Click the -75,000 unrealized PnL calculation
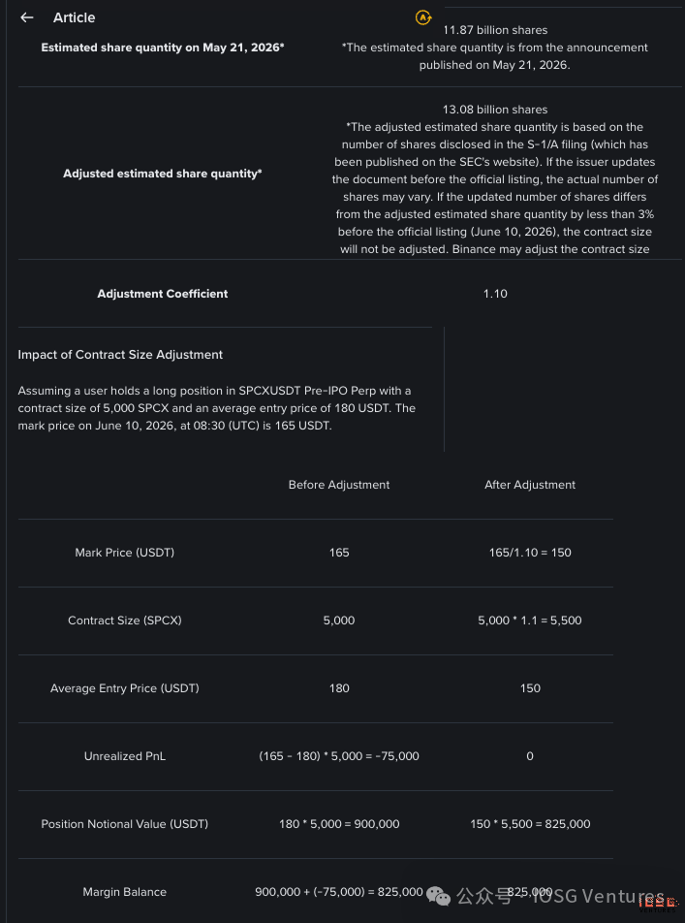This screenshot has width=685, height=923. (x=339, y=756)
